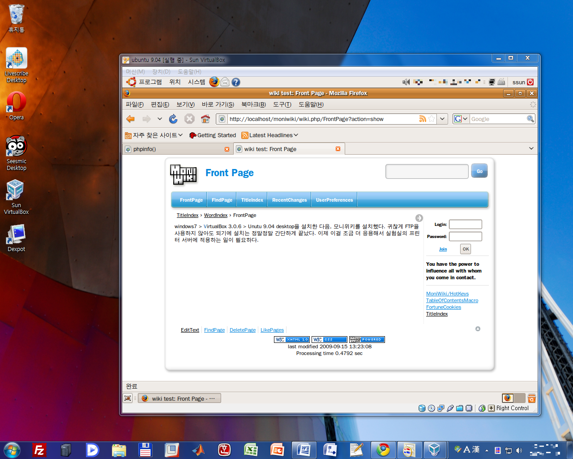Open the Ubuntu 시스템 menu
The image size is (573, 459).
(197, 82)
